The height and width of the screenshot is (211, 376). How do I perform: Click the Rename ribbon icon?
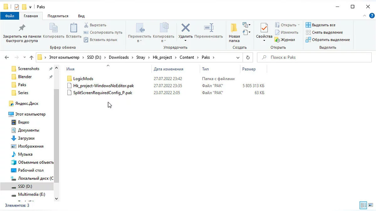point(209,28)
